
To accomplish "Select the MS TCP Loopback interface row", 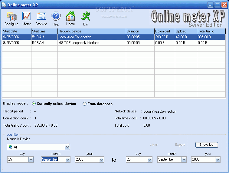I will click(114, 43).
